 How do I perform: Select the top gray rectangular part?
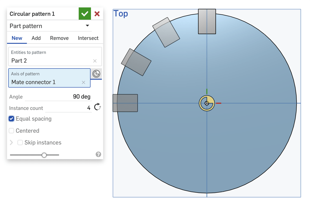(x=207, y=21)
